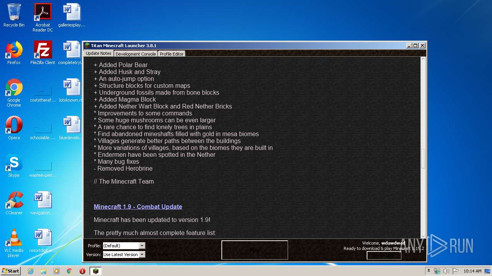Click the Switch User button
This screenshot has width=492, height=276.
click(x=384, y=255)
